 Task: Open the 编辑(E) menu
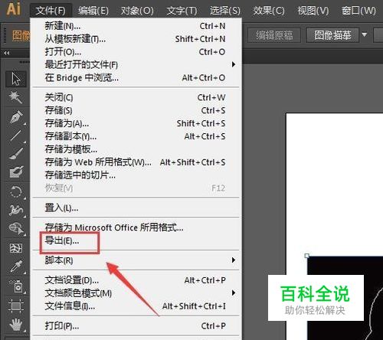click(x=93, y=11)
